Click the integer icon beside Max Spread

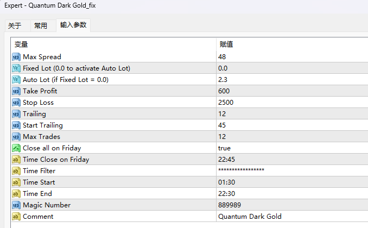(16, 57)
